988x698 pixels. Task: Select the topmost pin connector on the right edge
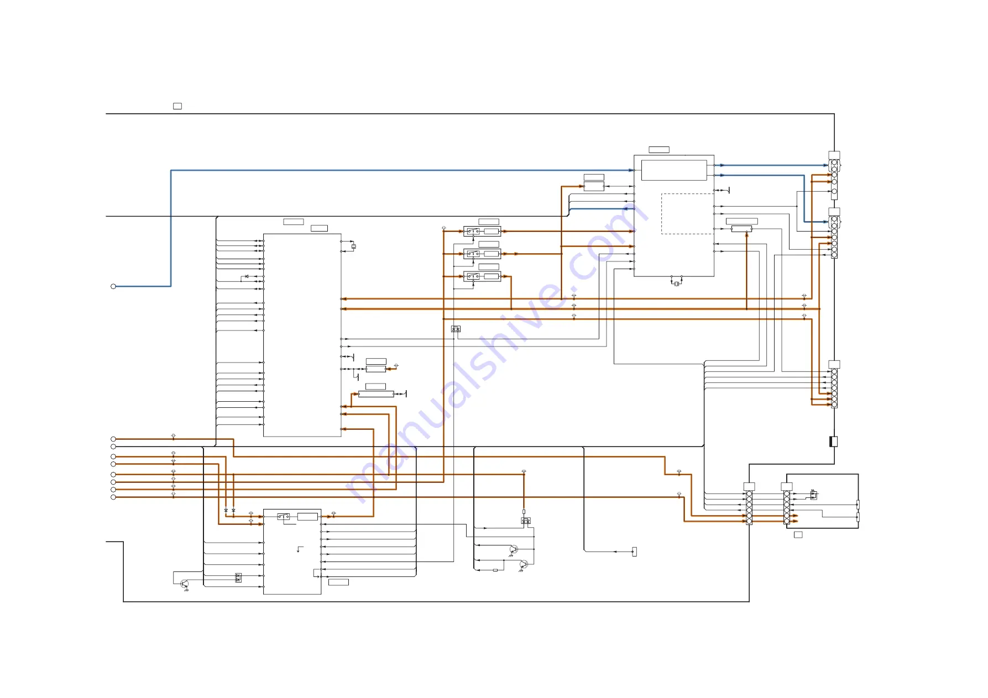(x=834, y=180)
